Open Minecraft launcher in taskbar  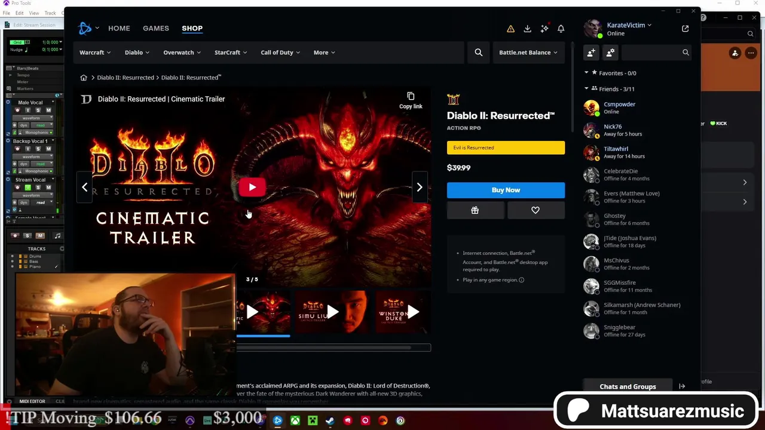click(313, 420)
